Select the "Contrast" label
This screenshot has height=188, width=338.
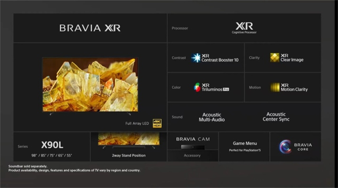click(179, 58)
